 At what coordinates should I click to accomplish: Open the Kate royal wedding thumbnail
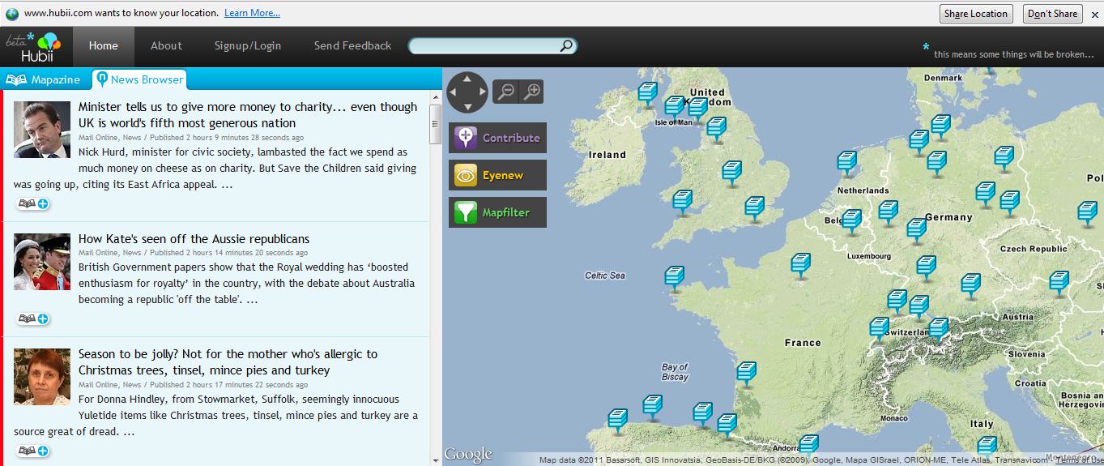click(x=42, y=262)
